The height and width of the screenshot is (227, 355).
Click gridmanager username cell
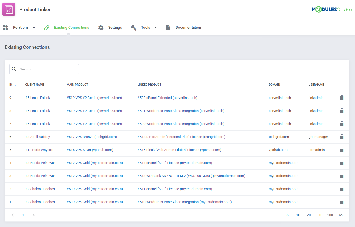[x=318, y=137]
